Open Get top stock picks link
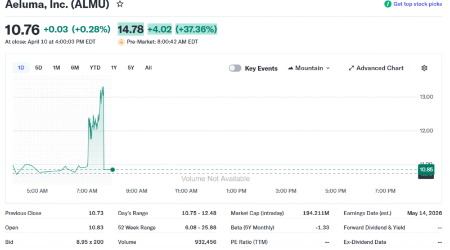The width and height of the screenshot is (450, 250). pyautogui.click(x=417, y=4)
